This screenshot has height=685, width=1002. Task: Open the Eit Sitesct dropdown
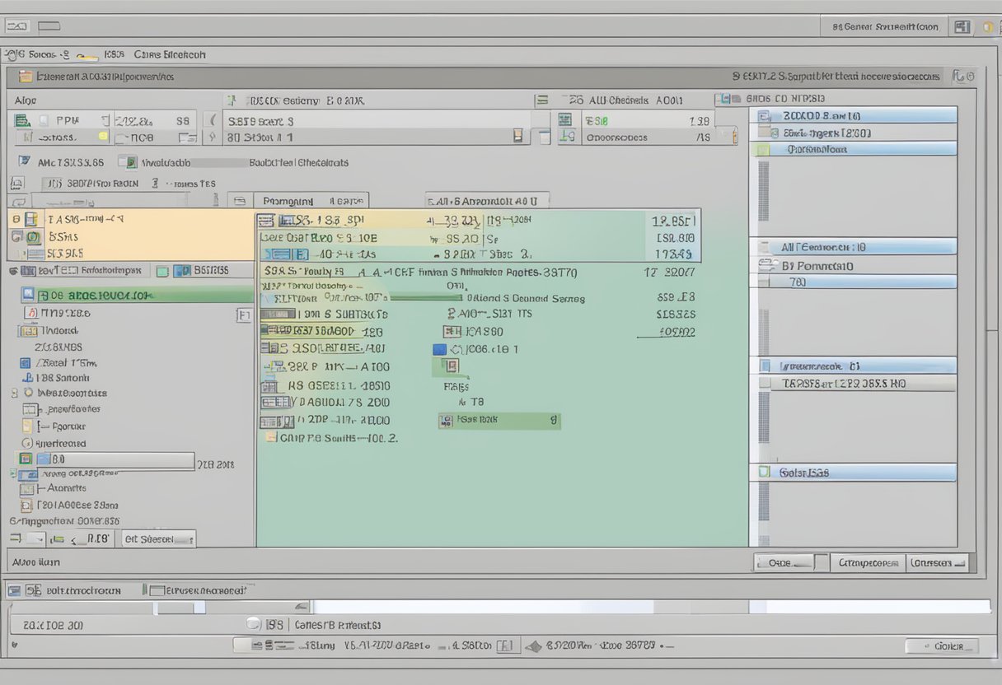(159, 539)
